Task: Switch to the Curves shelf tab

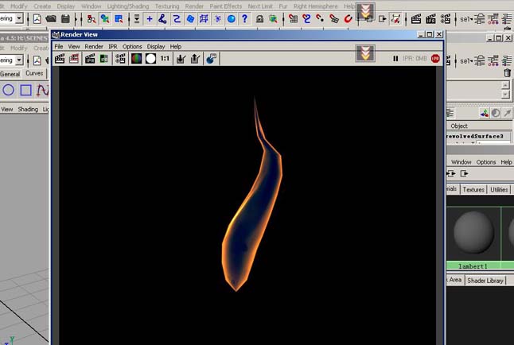Action: click(x=34, y=73)
